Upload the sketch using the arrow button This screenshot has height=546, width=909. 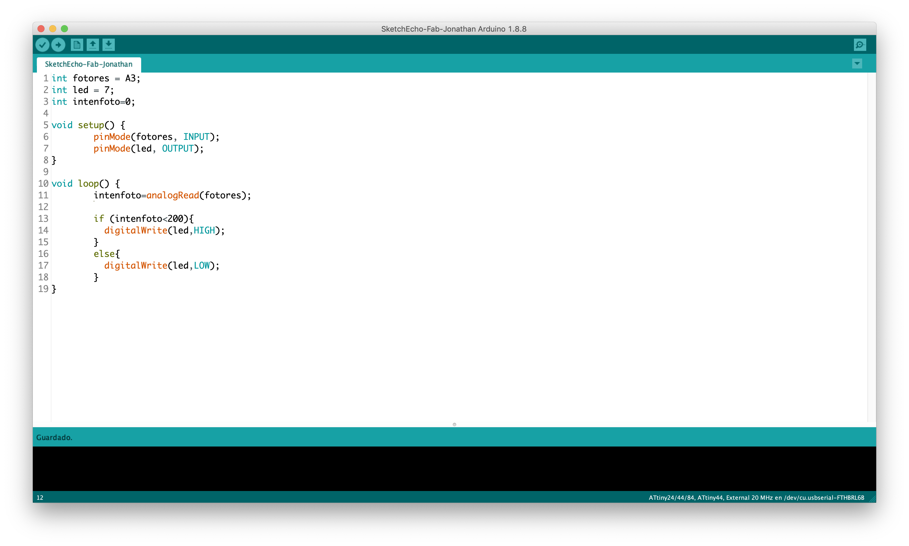click(x=58, y=45)
